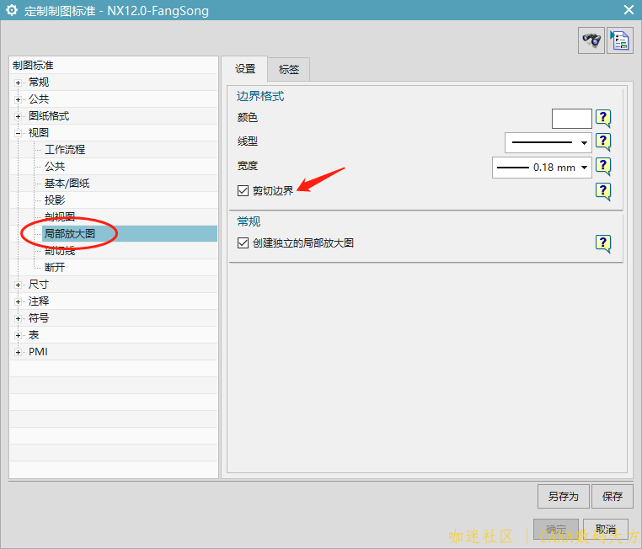Select the 符号 tree row label
642x549 pixels.
[x=39, y=318]
